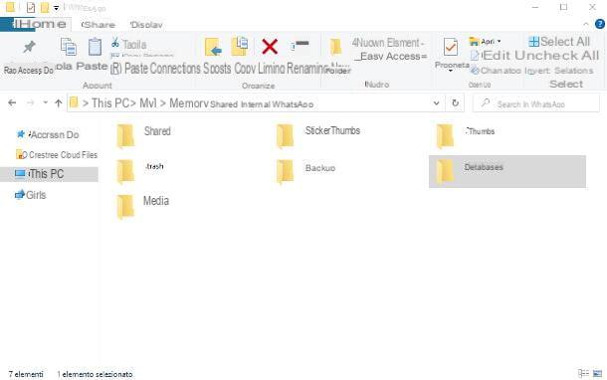The image size is (607, 380).
Task: Click the Rename icon in the ribbon
Action: [x=300, y=45]
